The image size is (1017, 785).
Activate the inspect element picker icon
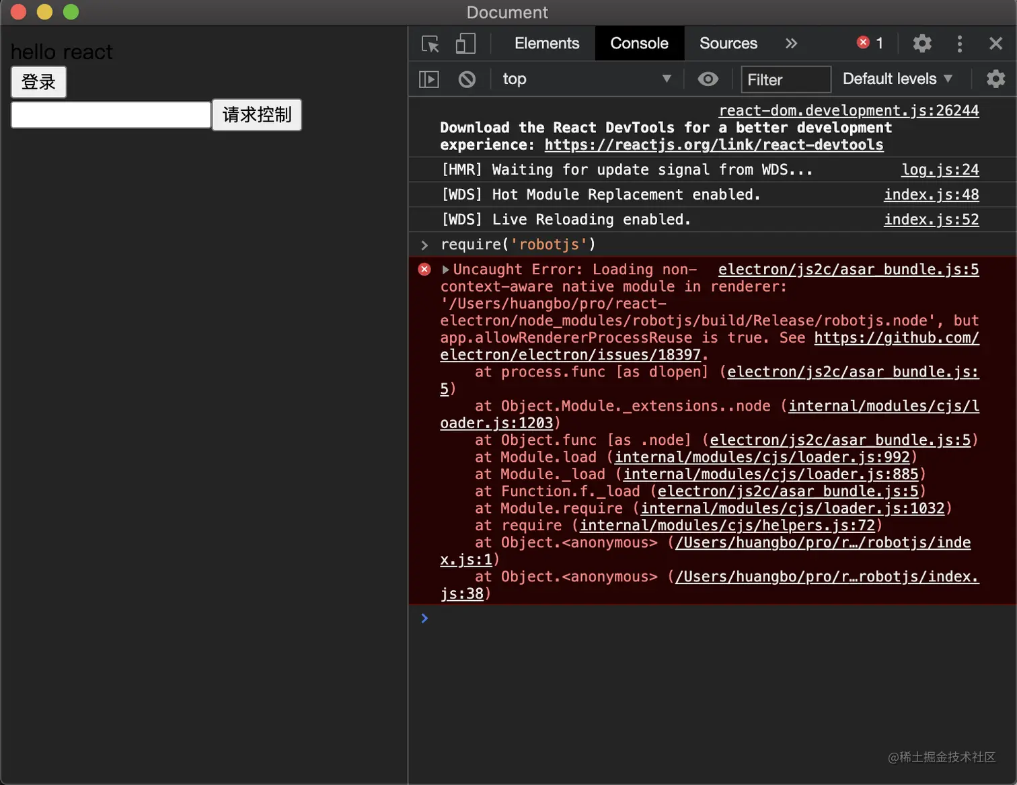coord(430,44)
